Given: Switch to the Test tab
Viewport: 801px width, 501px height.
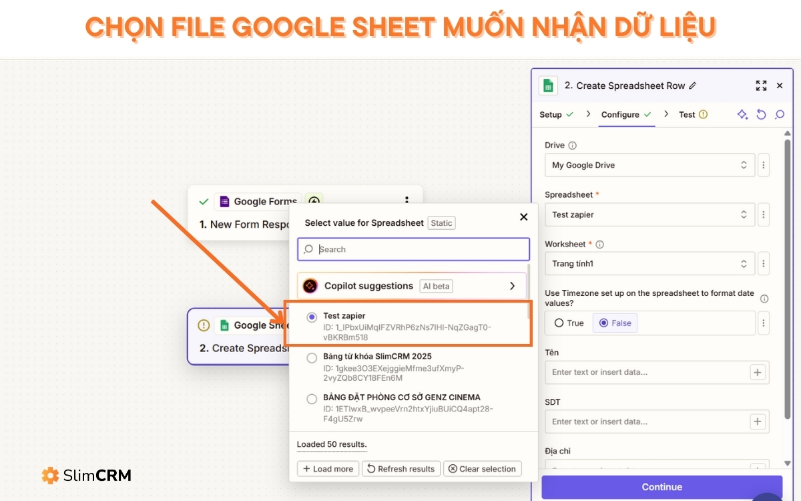Looking at the screenshot, I should pos(693,114).
